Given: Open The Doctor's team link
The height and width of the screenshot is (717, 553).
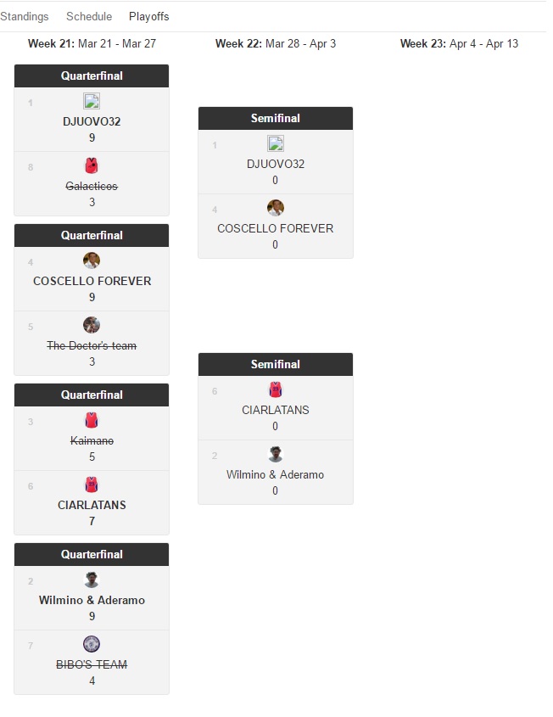Looking at the screenshot, I should pos(92,345).
